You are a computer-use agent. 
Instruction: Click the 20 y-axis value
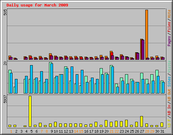pyautogui.click(x=5, y=63)
